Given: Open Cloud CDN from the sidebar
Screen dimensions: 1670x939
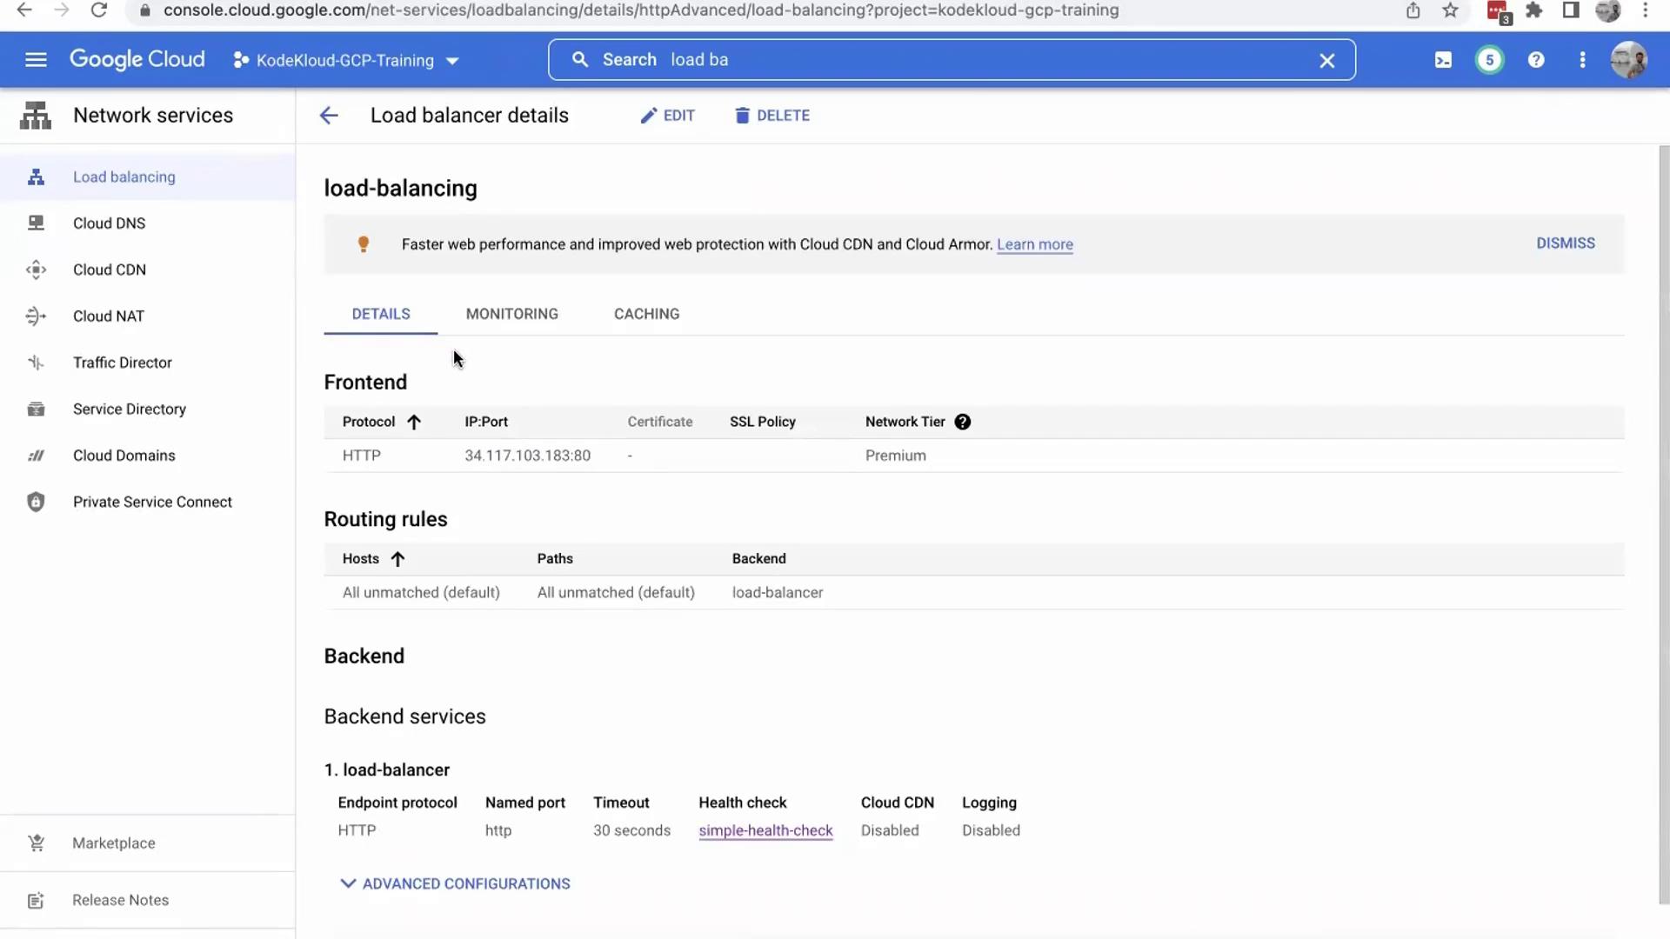Looking at the screenshot, I should point(110,270).
